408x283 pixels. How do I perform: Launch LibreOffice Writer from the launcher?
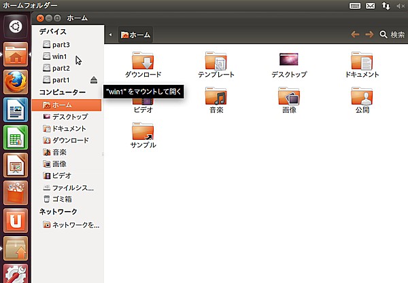(x=16, y=110)
